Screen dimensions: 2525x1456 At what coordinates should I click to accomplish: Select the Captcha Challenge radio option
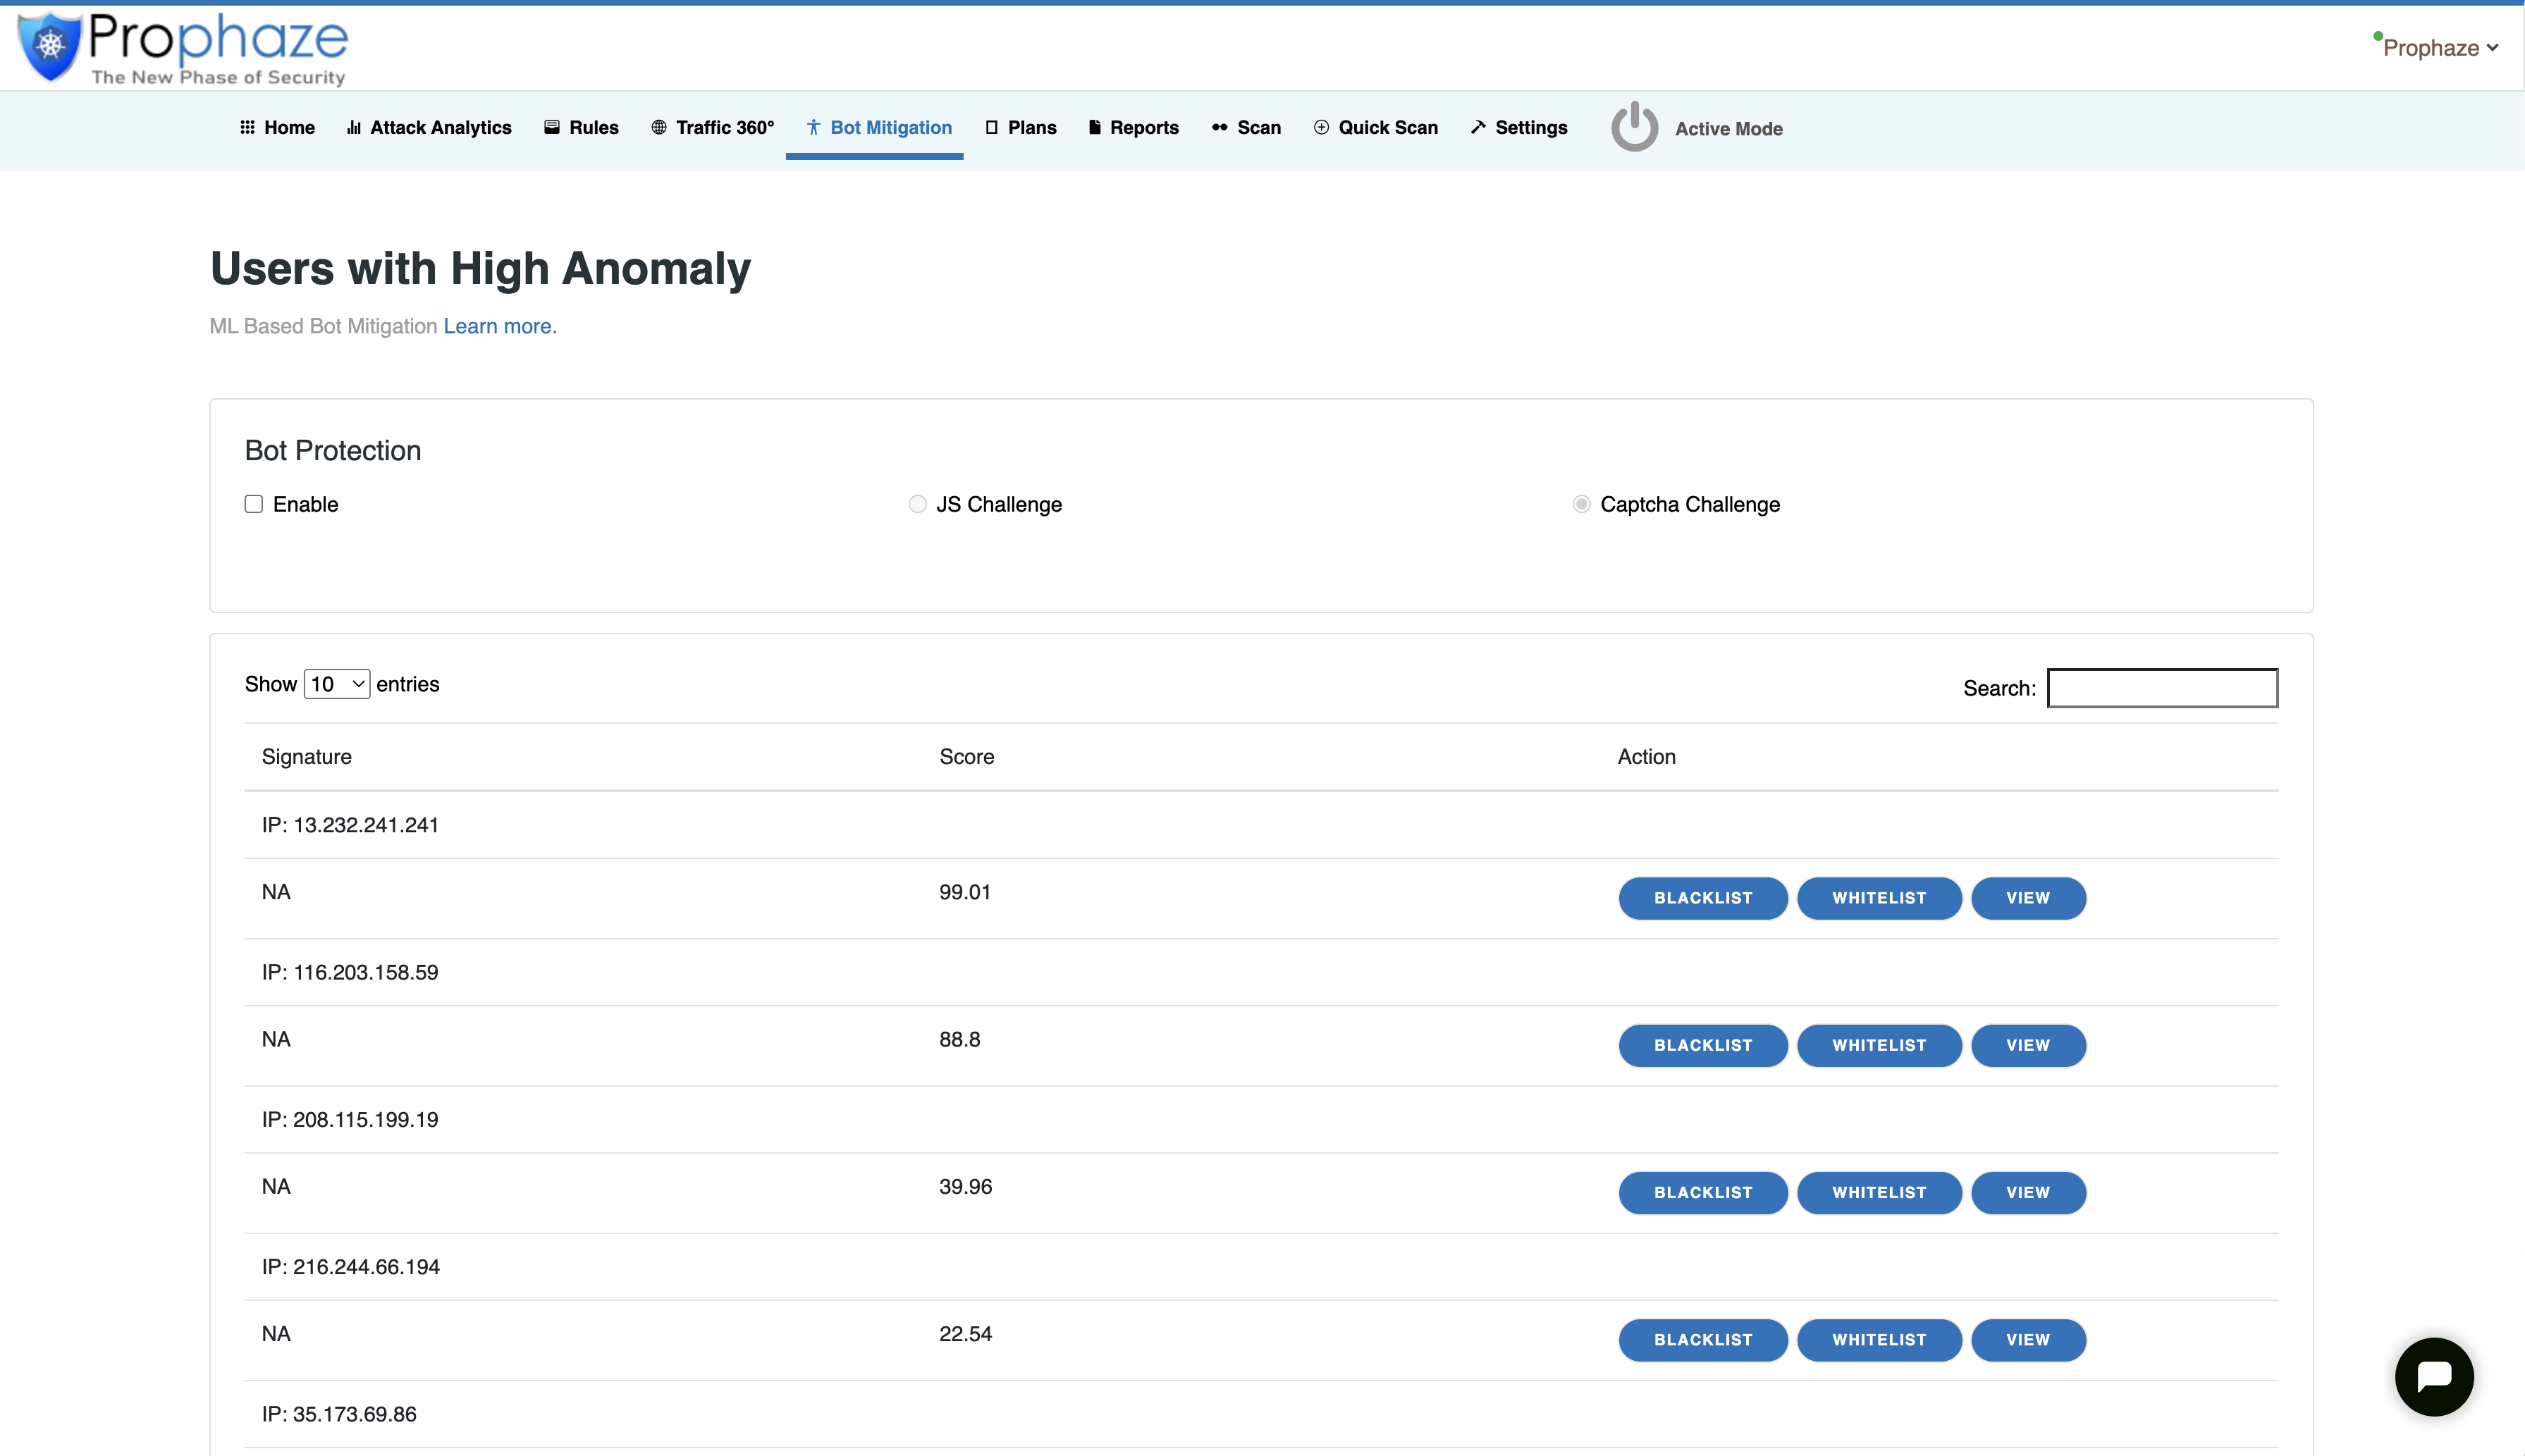coord(1581,504)
